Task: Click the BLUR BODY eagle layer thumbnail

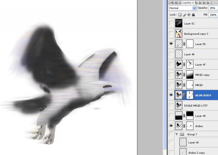Action: click(179, 95)
